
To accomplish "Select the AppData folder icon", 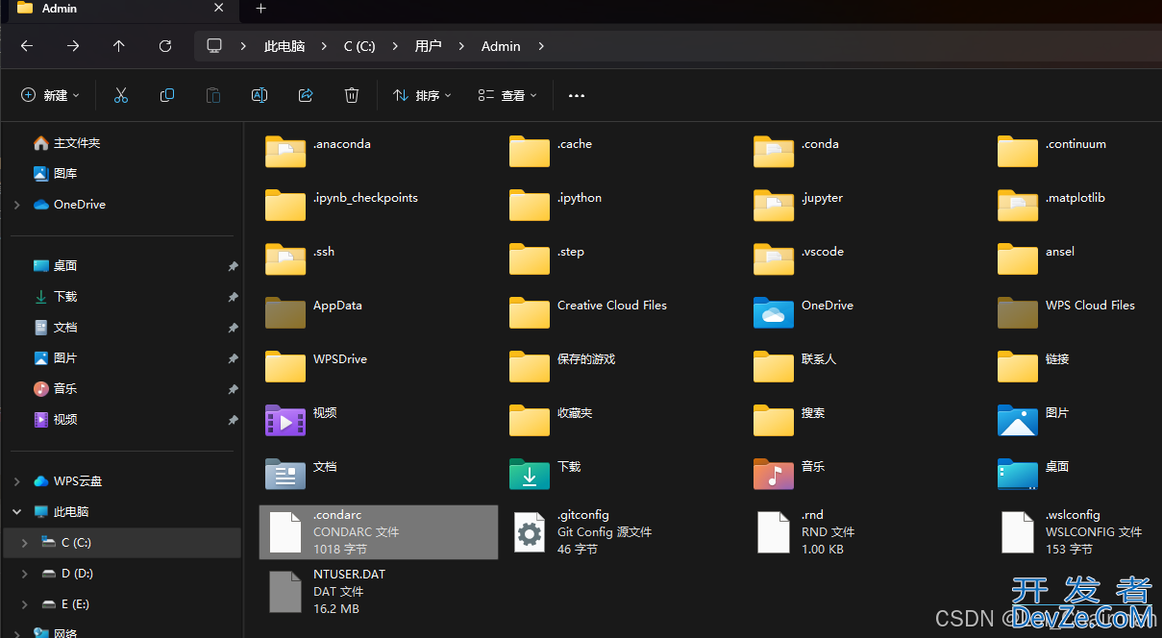I will pos(285,312).
